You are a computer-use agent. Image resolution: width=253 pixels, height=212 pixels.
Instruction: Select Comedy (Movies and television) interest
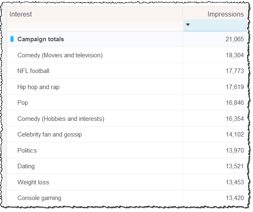(x=60, y=55)
